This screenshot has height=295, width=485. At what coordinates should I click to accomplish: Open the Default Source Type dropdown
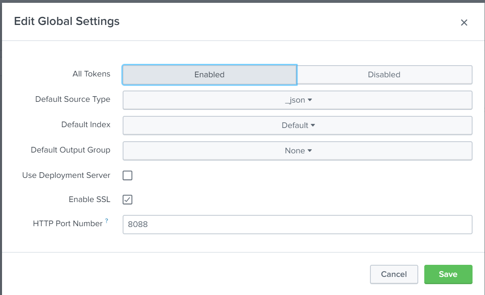(x=298, y=100)
